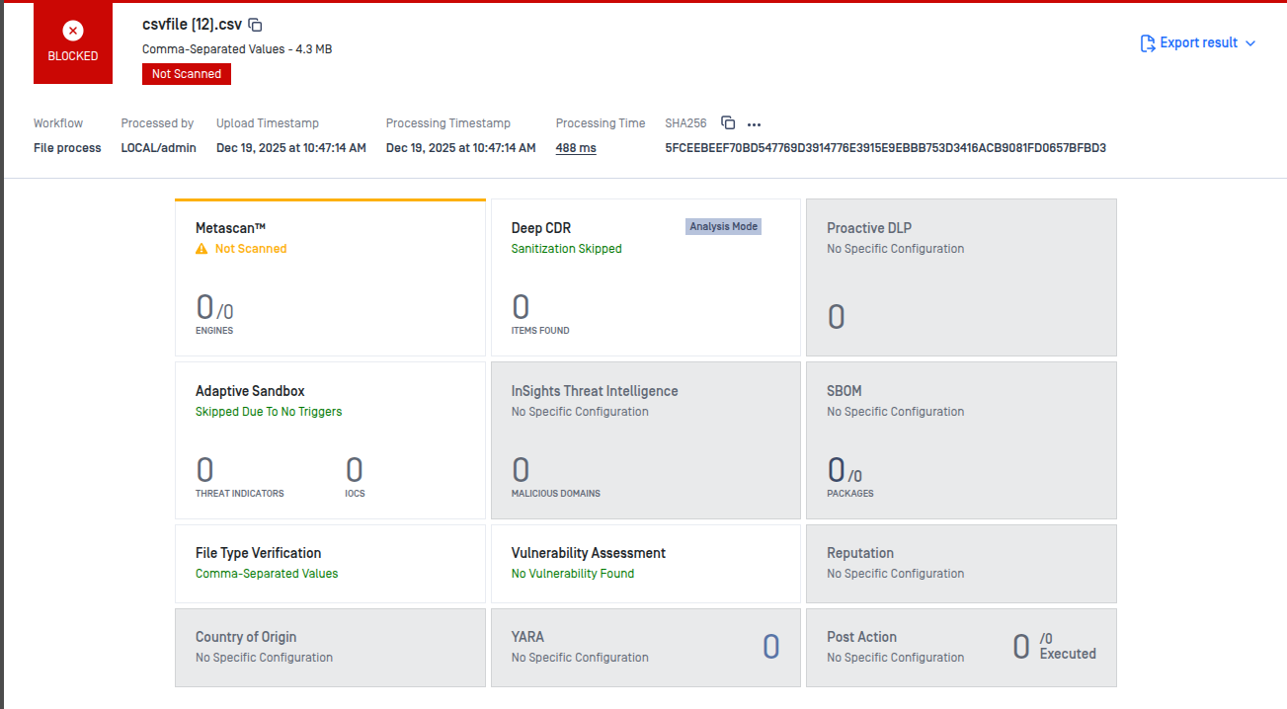Image resolution: width=1287 pixels, height=709 pixels.
Task: Click the Post Action card
Action: (961, 647)
